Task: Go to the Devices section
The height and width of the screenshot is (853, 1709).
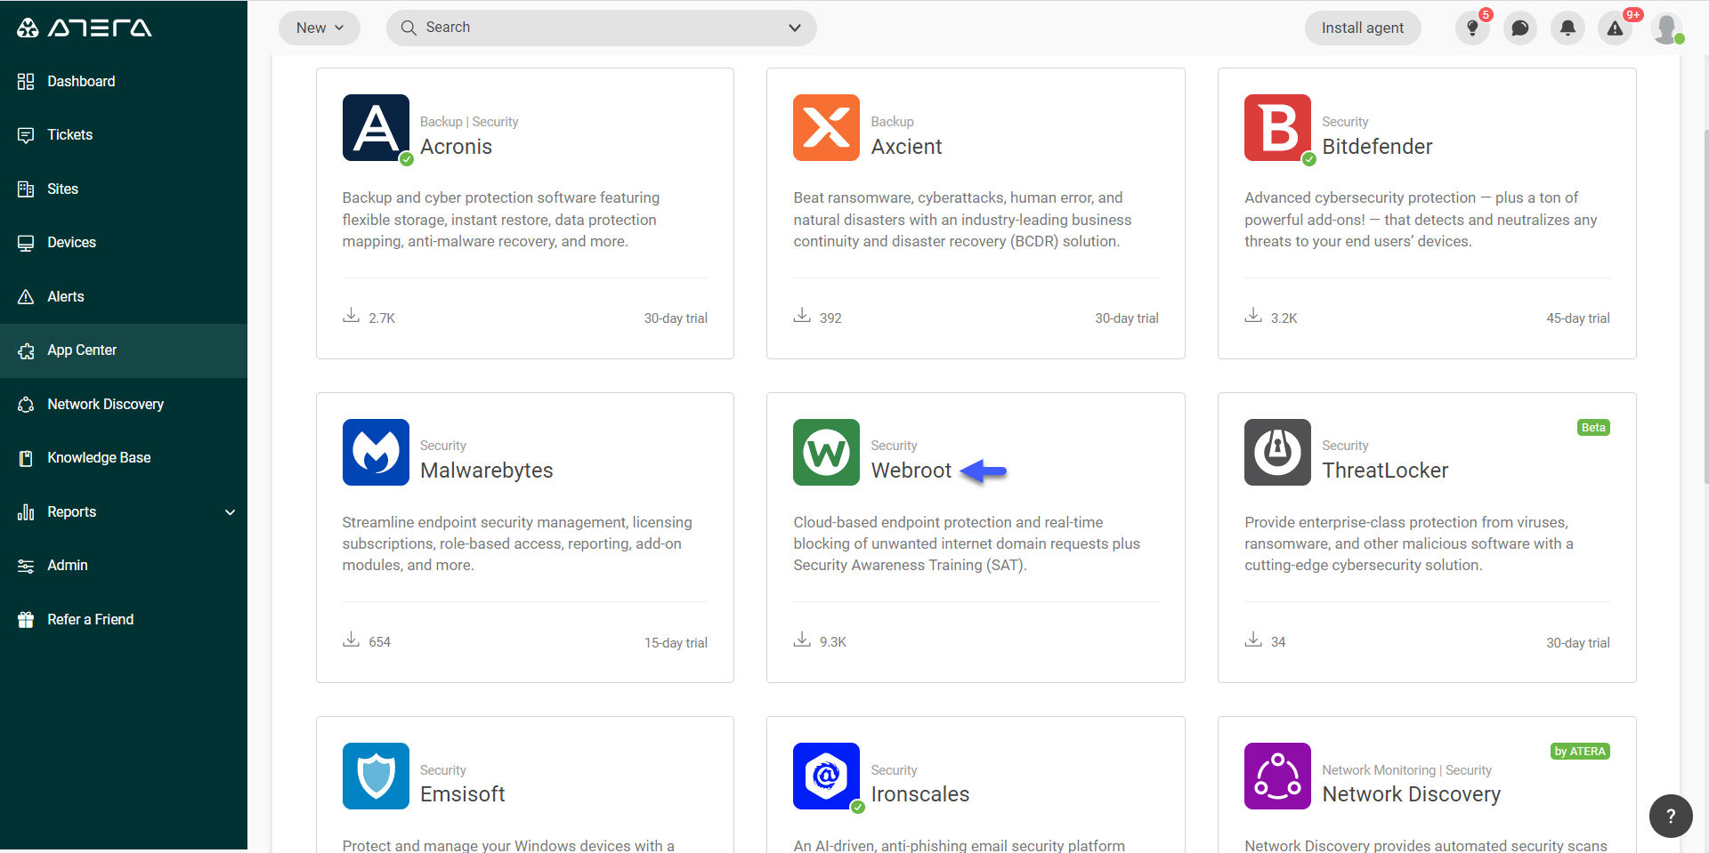Action: coord(72,242)
